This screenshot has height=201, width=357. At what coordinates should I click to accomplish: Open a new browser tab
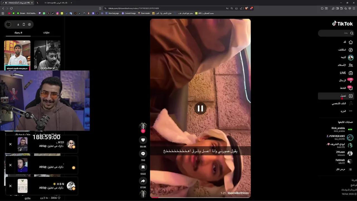(71, 3)
